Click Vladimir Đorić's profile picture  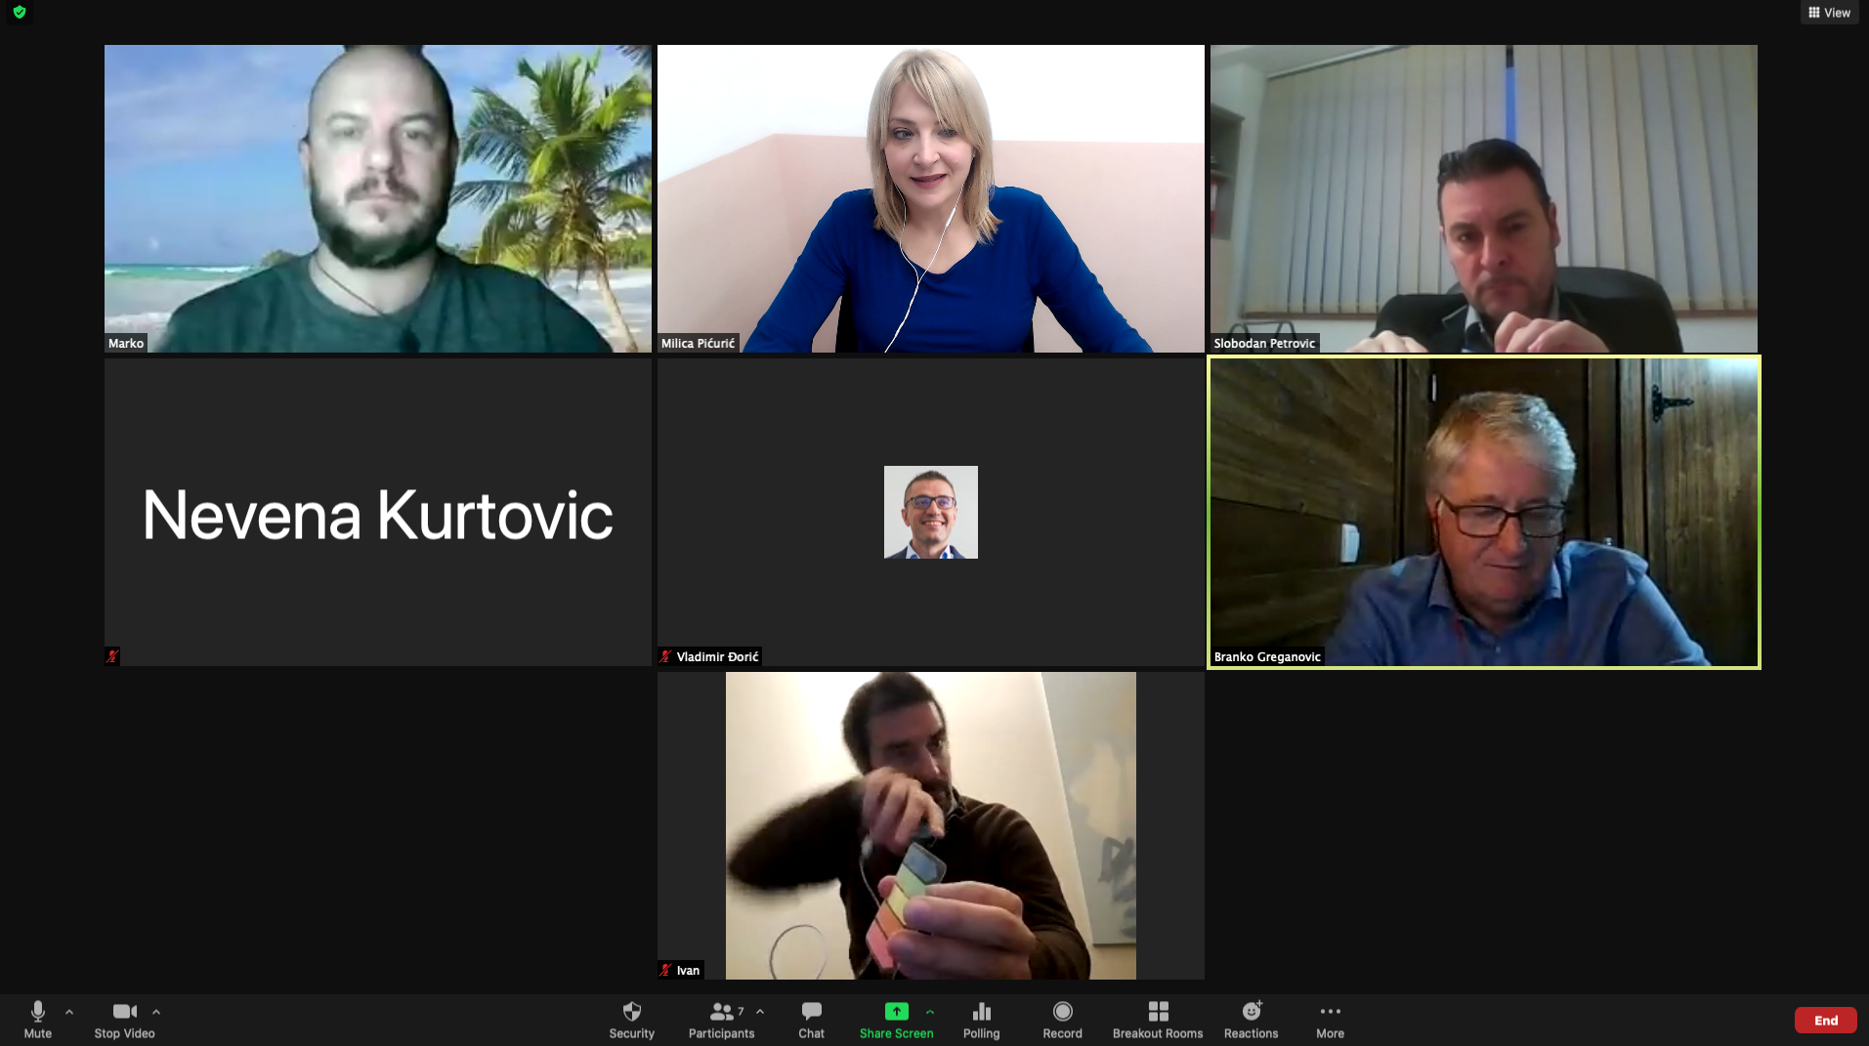pos(930,512)
